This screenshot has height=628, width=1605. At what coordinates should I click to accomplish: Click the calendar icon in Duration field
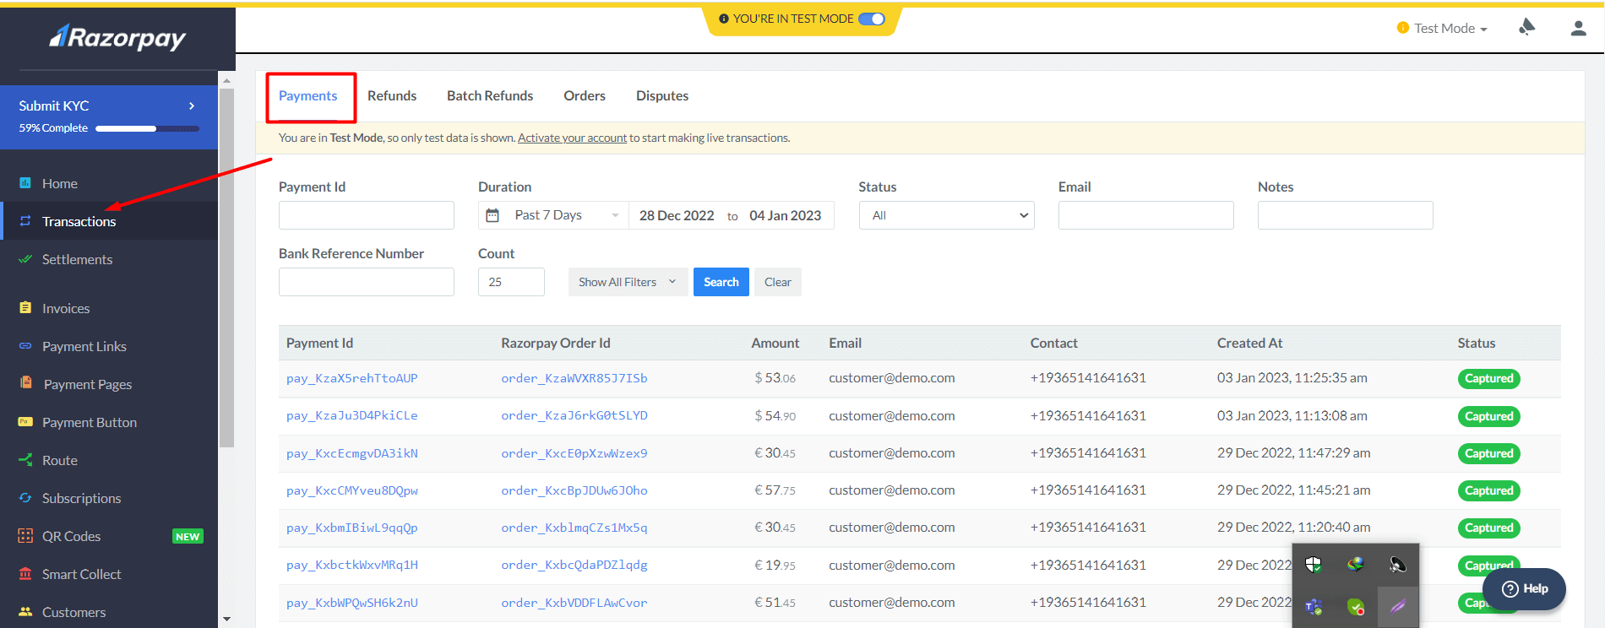492,215
